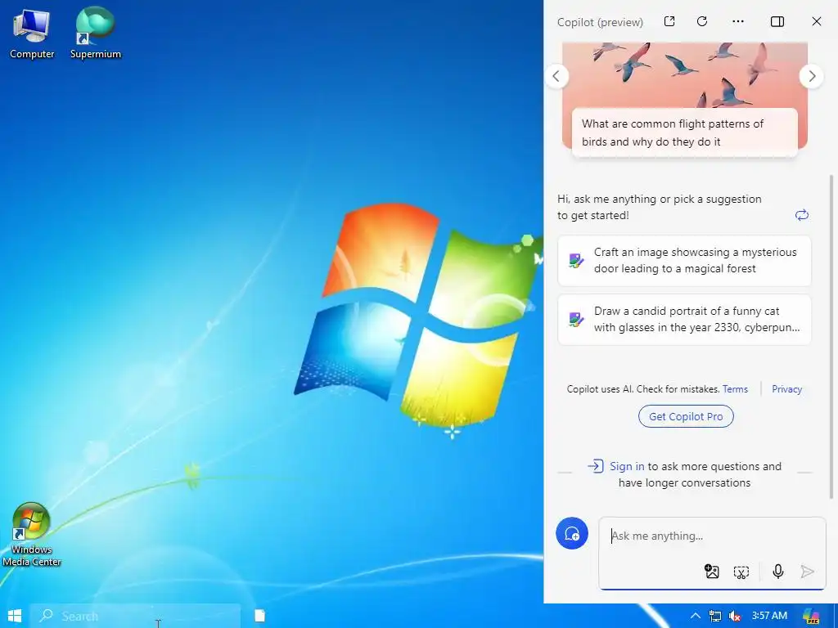Click the Copilot (preview) title text

[x=600, y=22]
